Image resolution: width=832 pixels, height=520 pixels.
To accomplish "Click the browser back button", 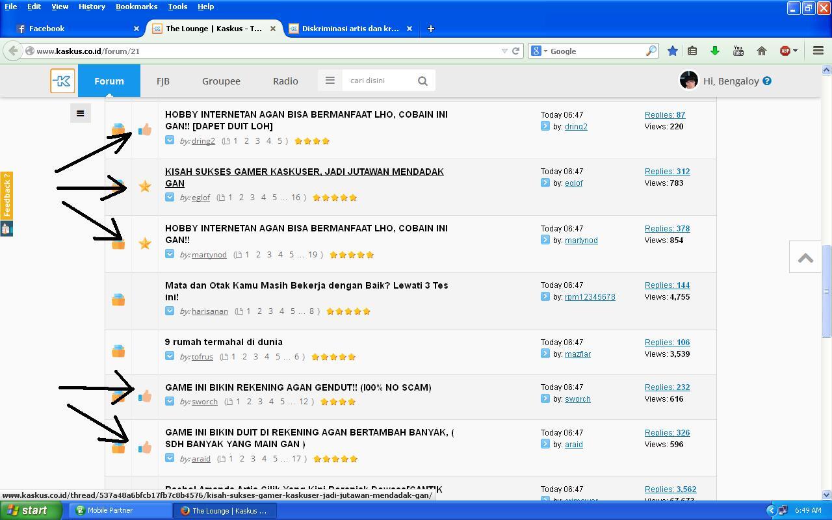I will click(x=13, y=51).
